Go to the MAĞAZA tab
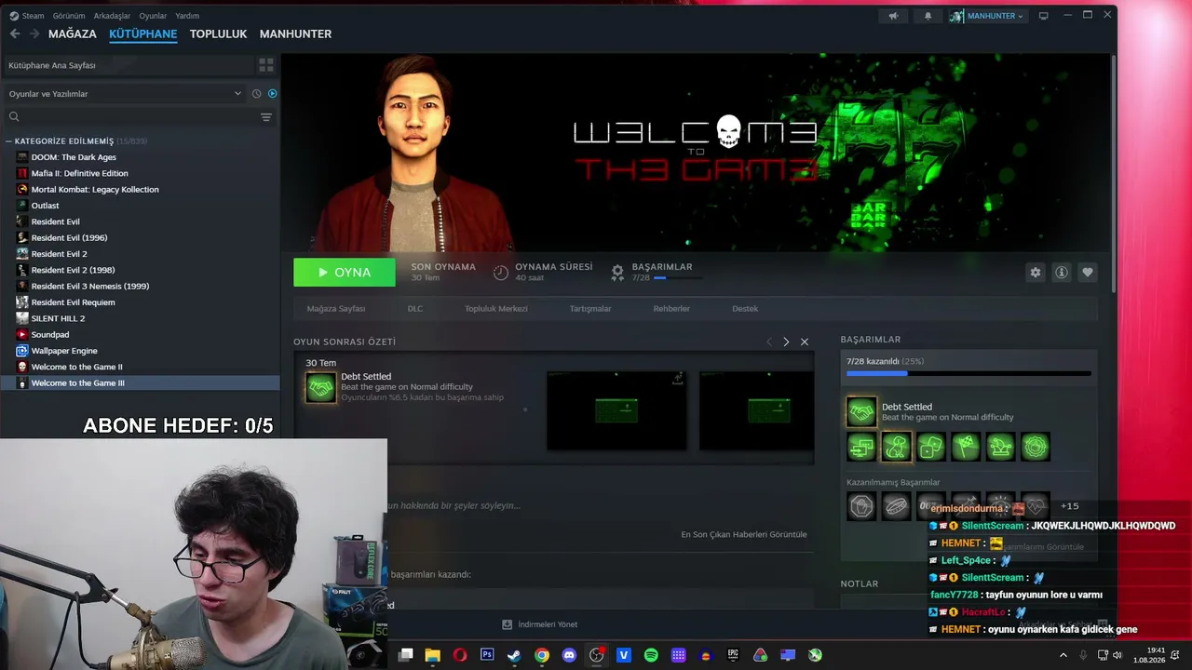 73,33
